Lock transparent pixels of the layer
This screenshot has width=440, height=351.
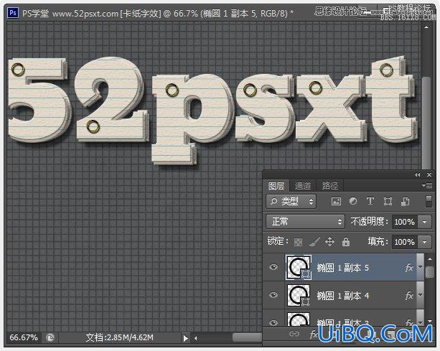coord(298,242)
